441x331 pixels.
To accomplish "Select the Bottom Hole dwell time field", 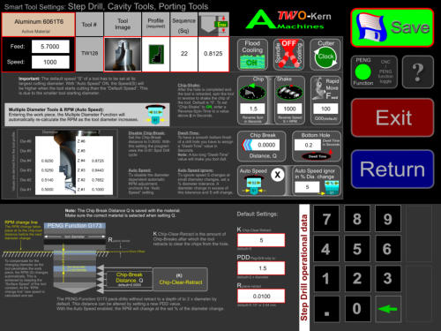I will (309, 145).
